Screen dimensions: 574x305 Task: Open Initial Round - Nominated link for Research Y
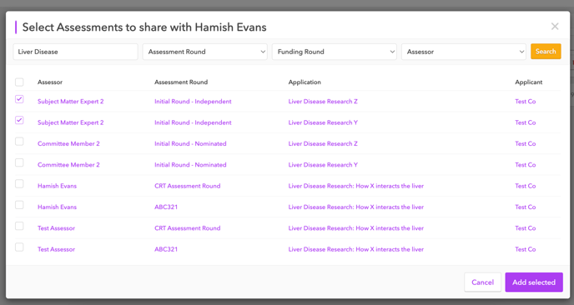190,165
